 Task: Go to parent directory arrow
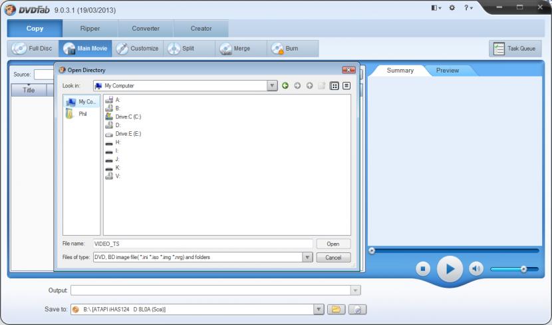click(x=309, y=86)
